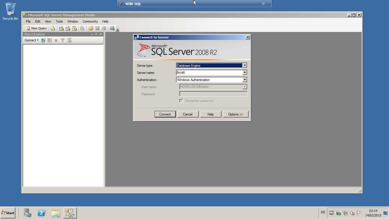Click the Cancel button

pos(188,114)
